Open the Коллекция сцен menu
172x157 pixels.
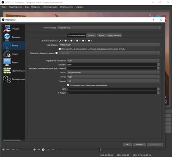pos(50,7)
